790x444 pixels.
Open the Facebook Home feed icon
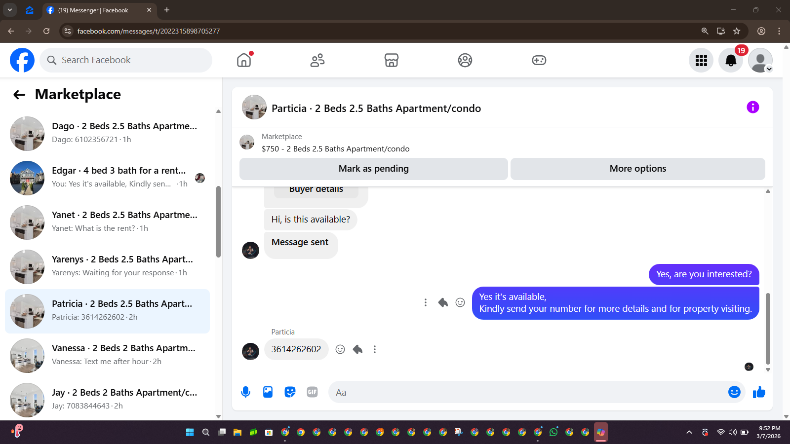click(244, 60)
